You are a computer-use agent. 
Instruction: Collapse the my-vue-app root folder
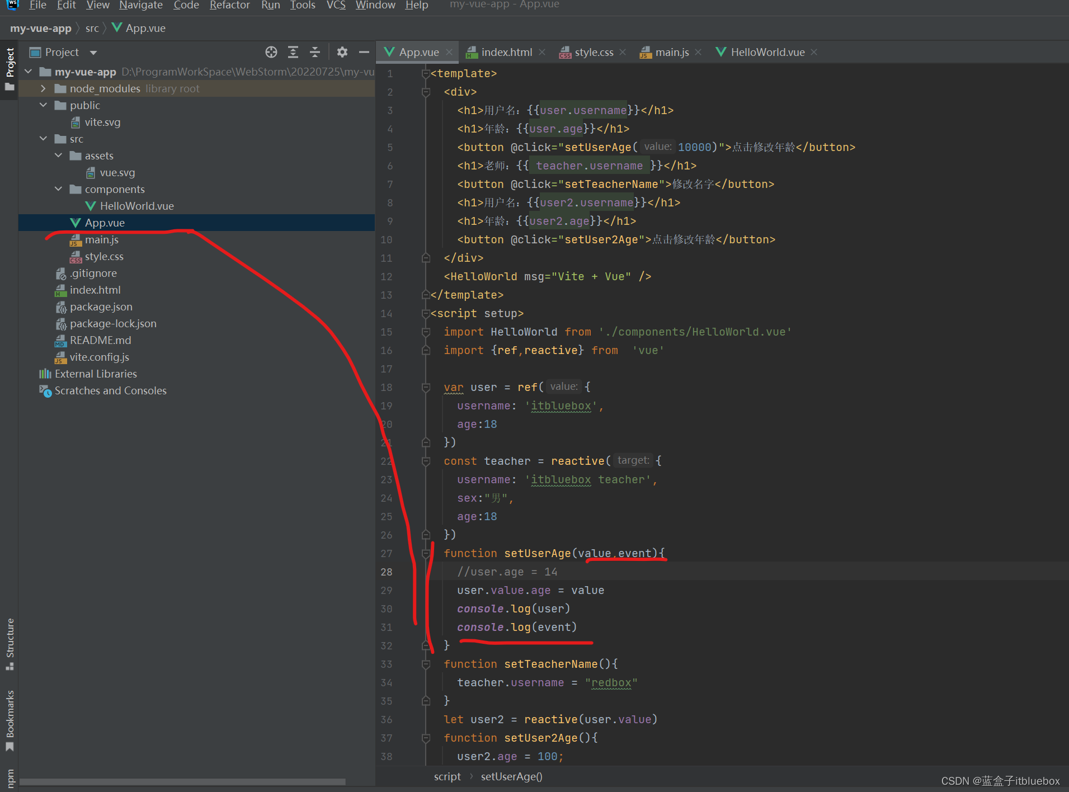click(29, 72)
